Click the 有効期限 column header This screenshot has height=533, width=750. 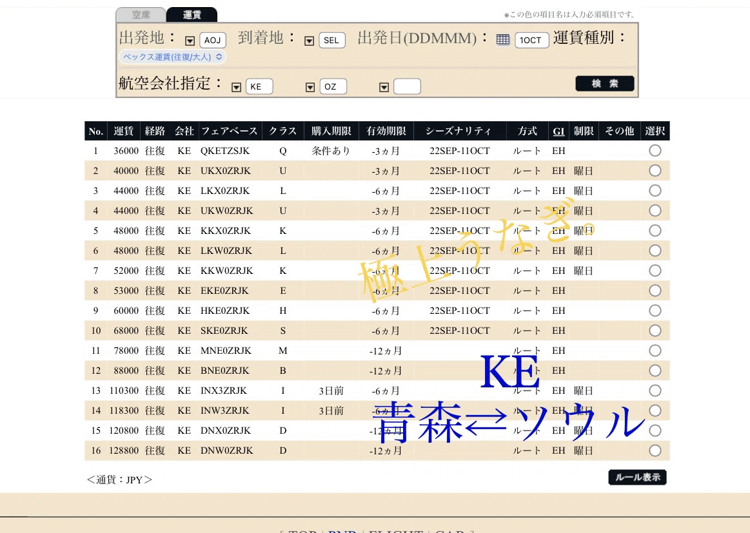pos(386,131)
